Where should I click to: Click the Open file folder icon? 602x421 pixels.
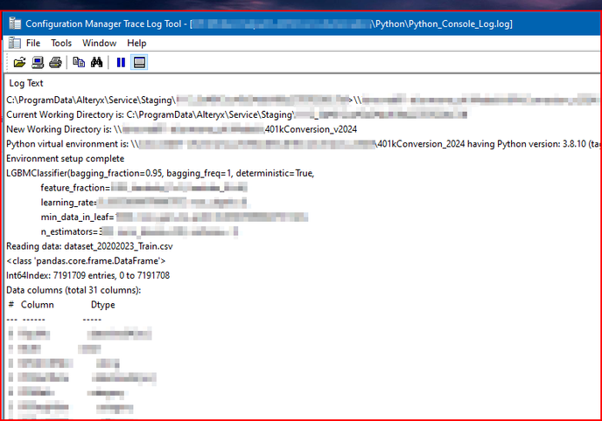click(x=19, y=62)
